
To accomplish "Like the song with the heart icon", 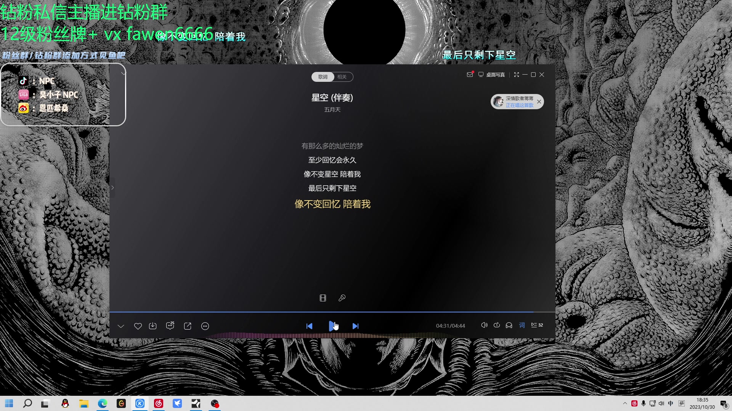I will [138, 326].
